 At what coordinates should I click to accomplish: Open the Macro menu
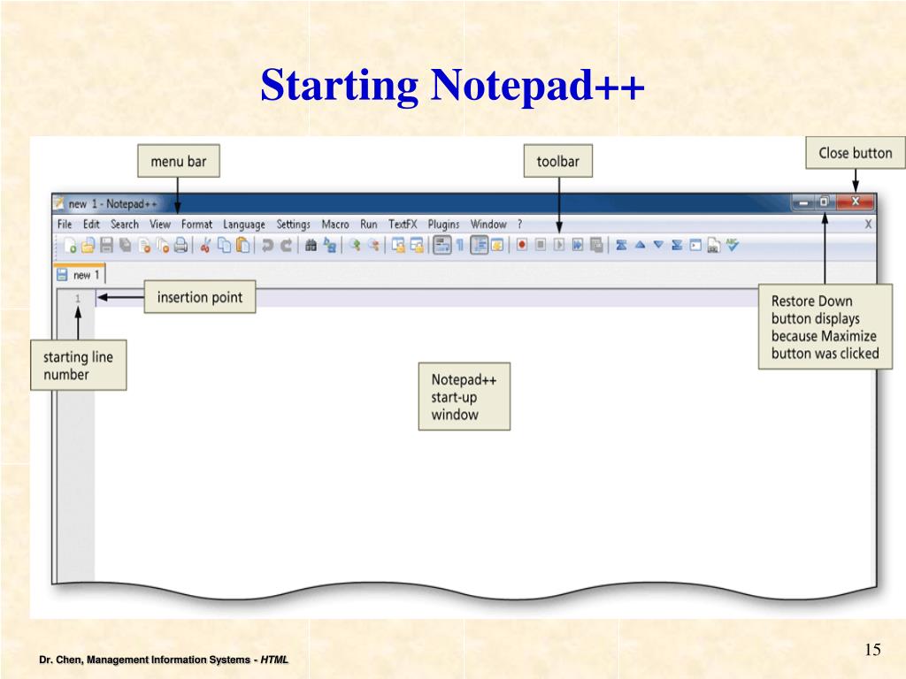(335, 224)
